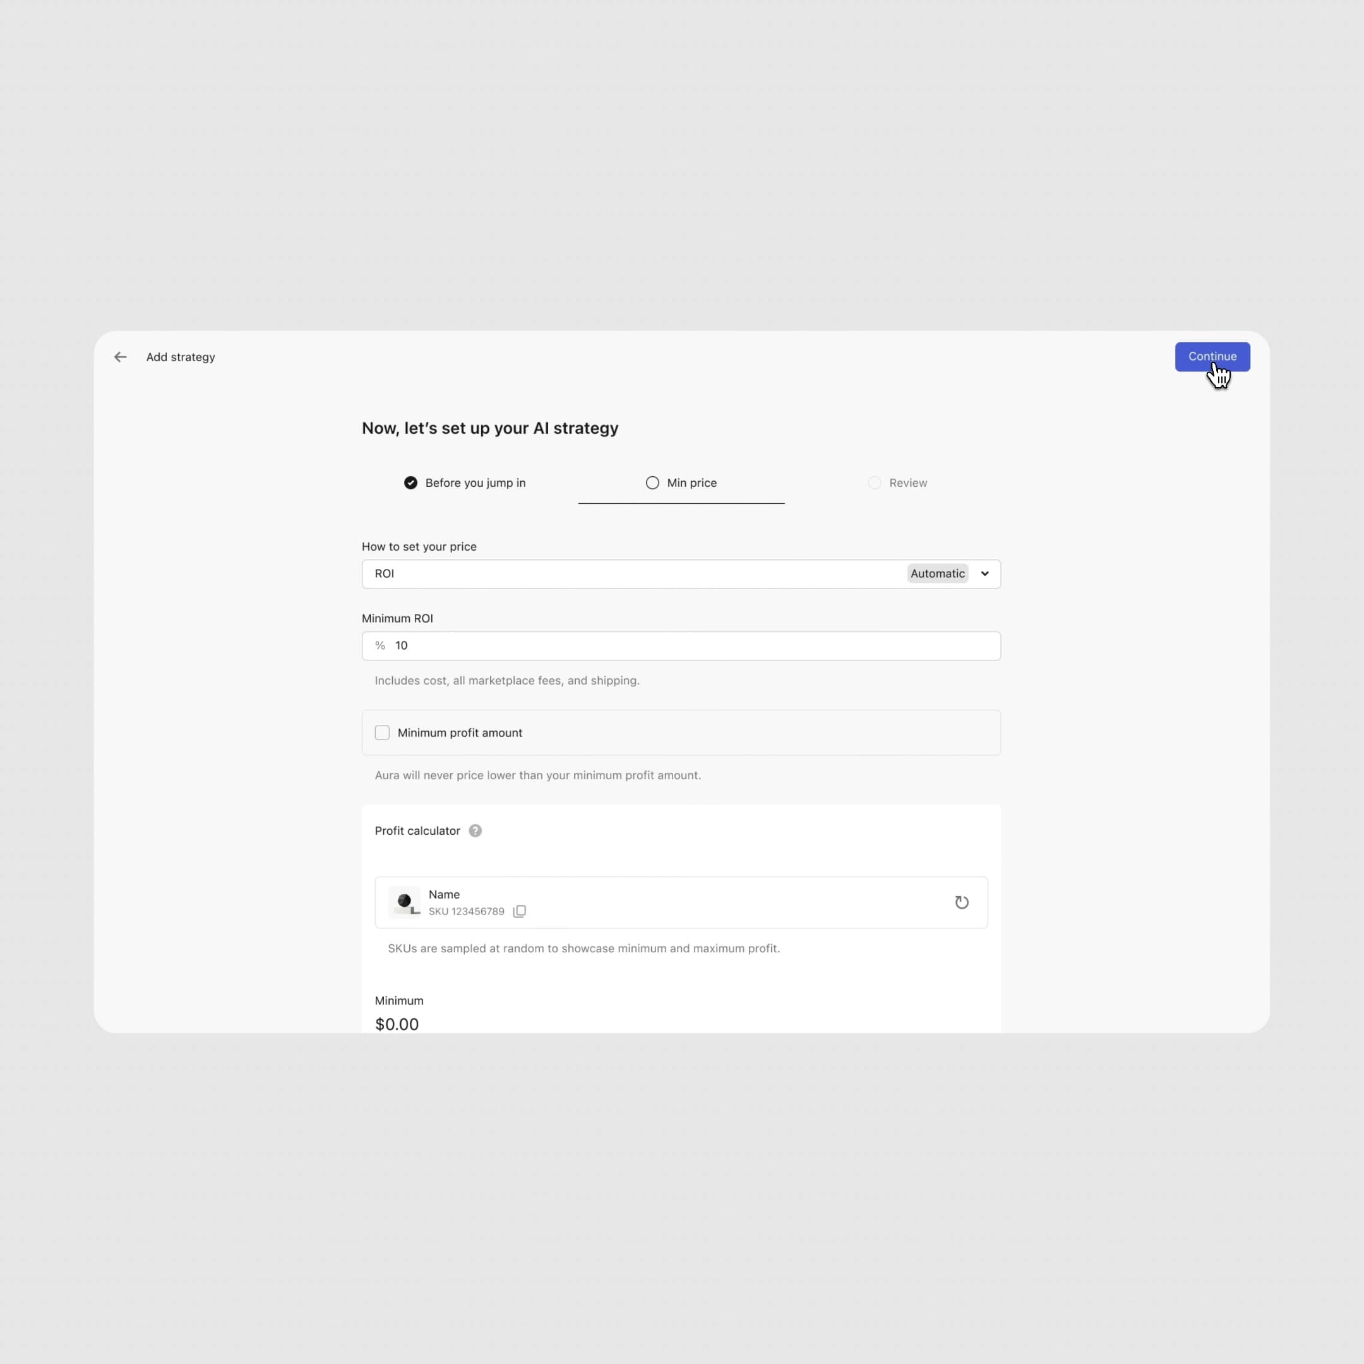Switch to the Before you jump in tab
The height and width of the screenshot is (1364, 1364).
475,483
